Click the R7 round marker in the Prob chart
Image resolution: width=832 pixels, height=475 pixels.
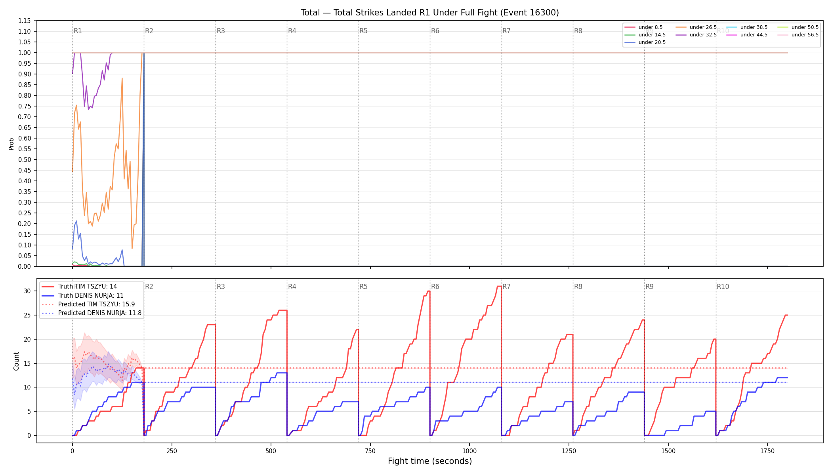click(506, 31)
